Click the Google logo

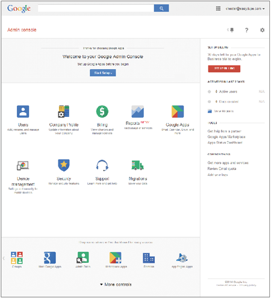[19, 8]
